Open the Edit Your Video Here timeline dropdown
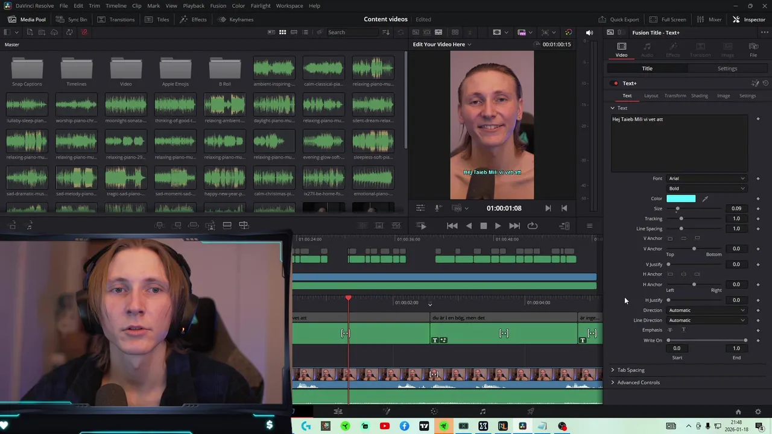772x434 pixels. (x=441, y=44)
